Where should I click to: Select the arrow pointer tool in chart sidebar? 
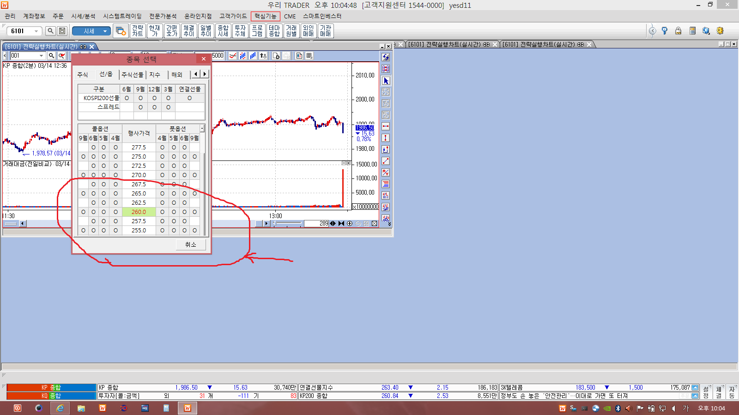(386, 81)
